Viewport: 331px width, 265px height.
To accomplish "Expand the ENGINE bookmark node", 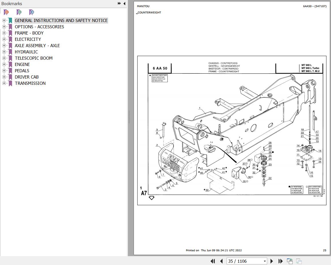I will click(4, 65).
